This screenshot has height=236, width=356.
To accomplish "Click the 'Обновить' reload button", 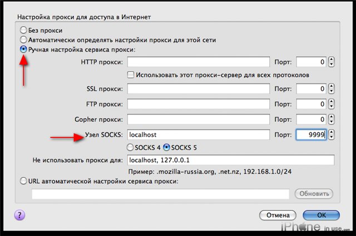I will [314, 194].
